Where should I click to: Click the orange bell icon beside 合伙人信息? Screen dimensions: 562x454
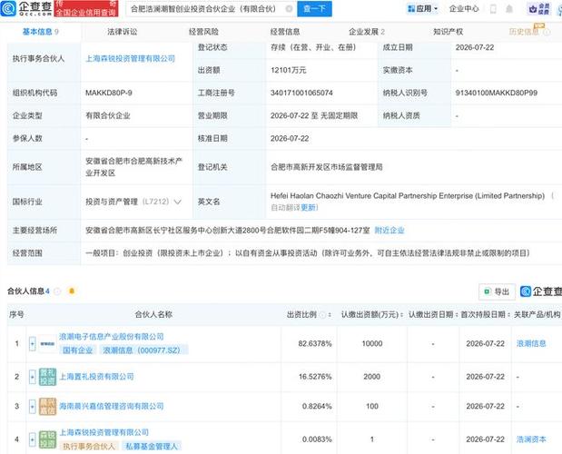pos(72,291)
